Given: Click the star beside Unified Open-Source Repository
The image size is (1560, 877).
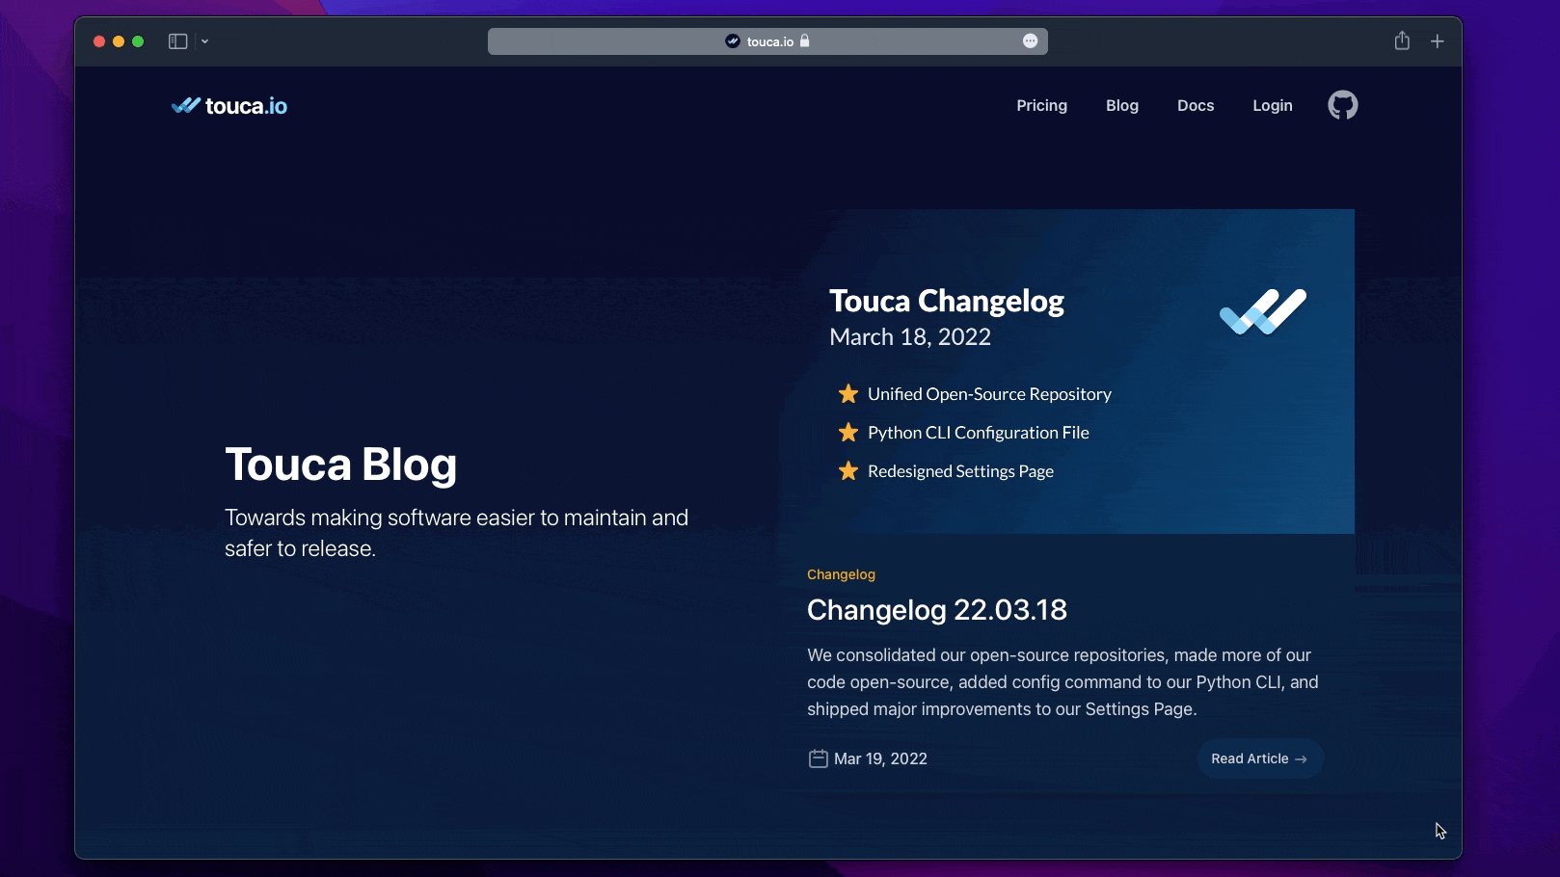Looking at the screenshot, I should click(847, 393).
